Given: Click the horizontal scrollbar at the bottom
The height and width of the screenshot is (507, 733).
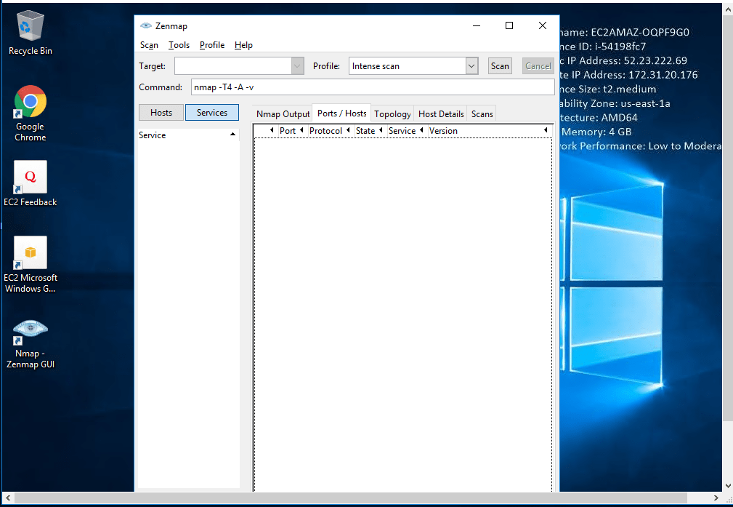Looking at the screenshot, I should (x=363, y=498).
